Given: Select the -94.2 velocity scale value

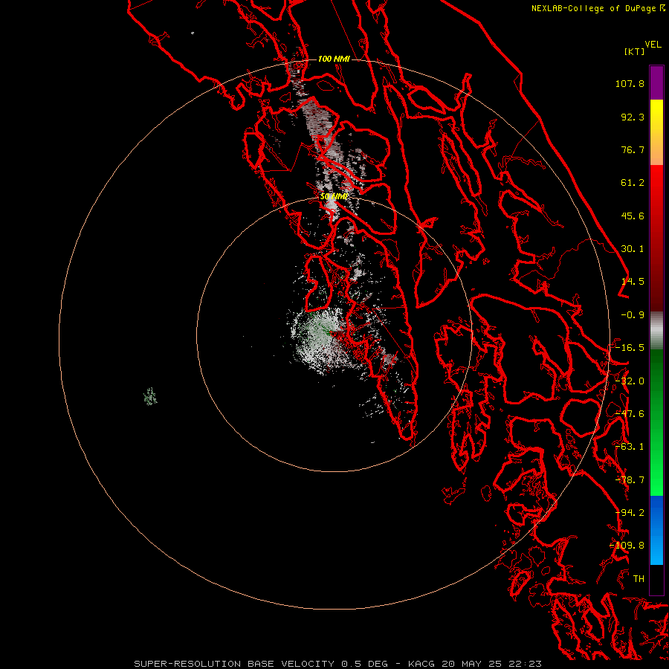Looking at the screenshot, I should point(630,513).
